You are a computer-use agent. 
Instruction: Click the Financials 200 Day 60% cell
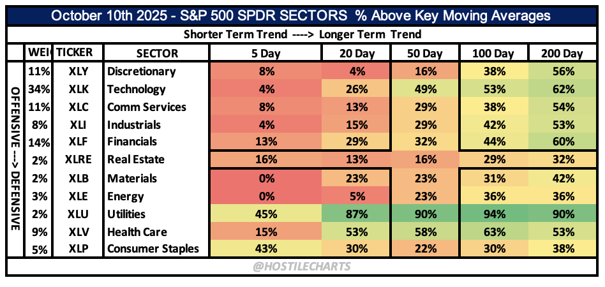pos(560,142)
